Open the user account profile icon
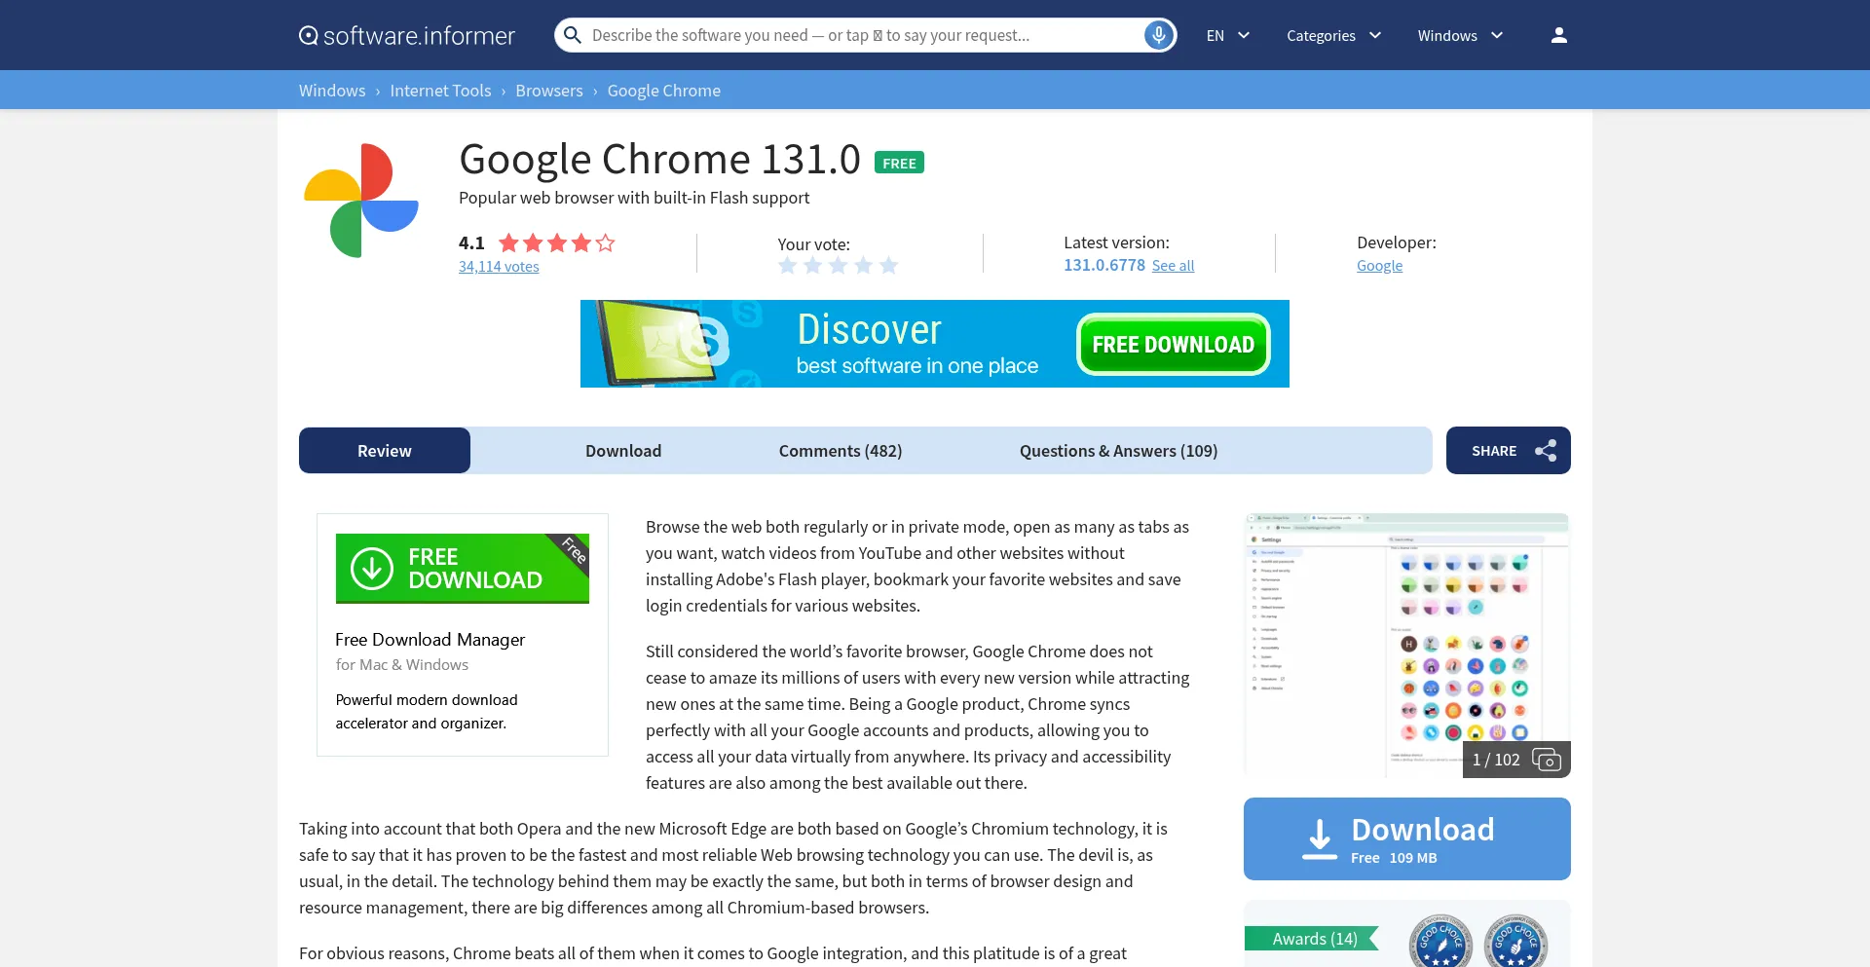 point(1558,35)
